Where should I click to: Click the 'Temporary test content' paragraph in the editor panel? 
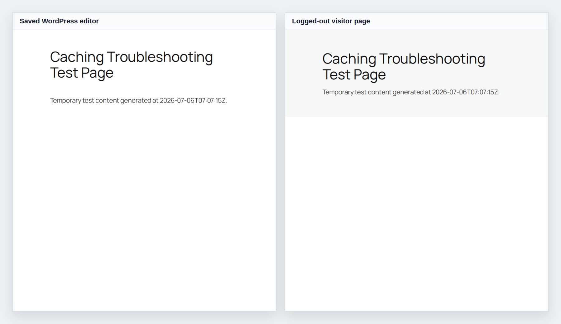pyautogui.click(x=139, y=100)
